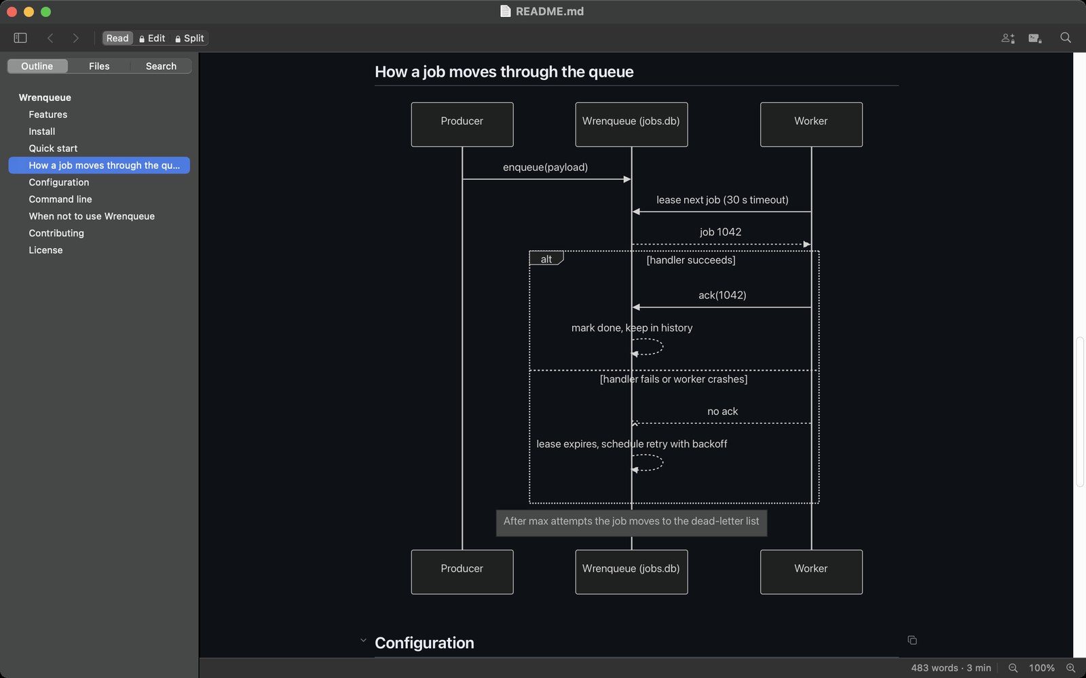Click the '483 words · 3 min' status
1086x678 pixels.
click(951, 668)
